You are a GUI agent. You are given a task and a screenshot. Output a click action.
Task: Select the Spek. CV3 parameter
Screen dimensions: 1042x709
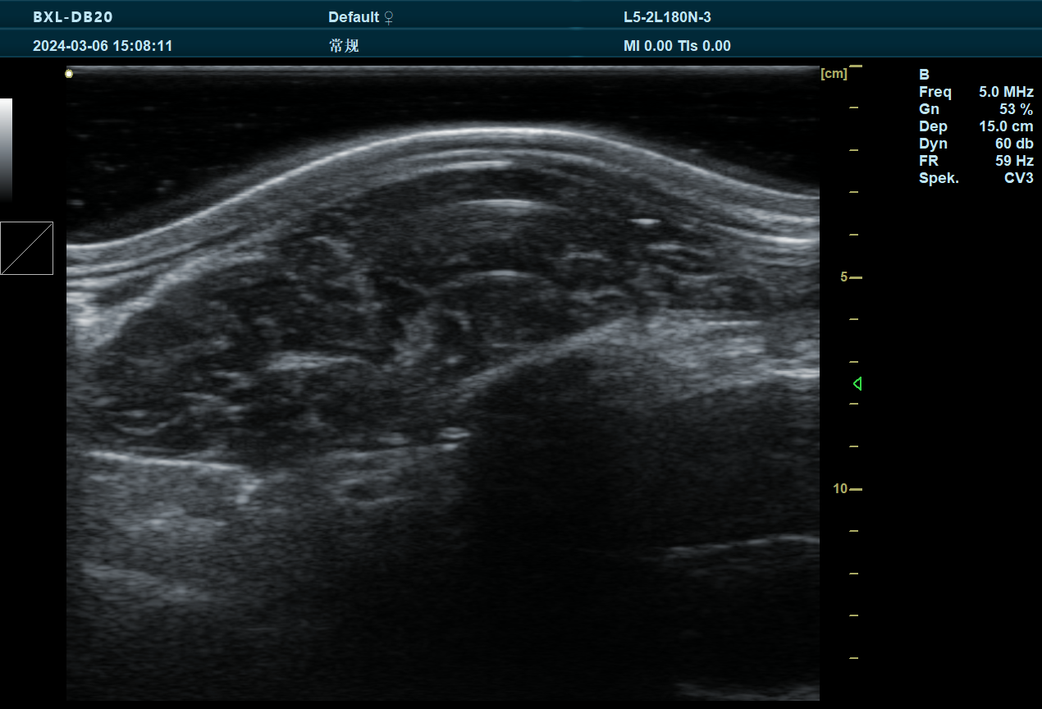(x=976, y=178)
